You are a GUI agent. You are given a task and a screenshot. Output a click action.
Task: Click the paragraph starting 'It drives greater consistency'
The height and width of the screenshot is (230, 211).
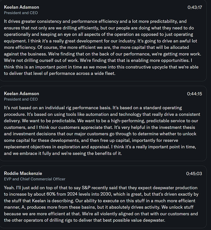102,47
